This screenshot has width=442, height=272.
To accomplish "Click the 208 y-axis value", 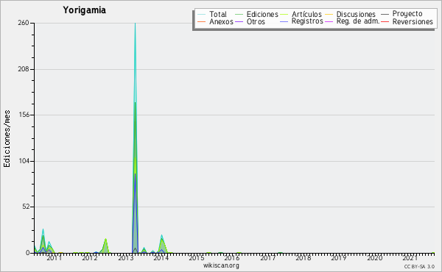I will coord(24,69).
